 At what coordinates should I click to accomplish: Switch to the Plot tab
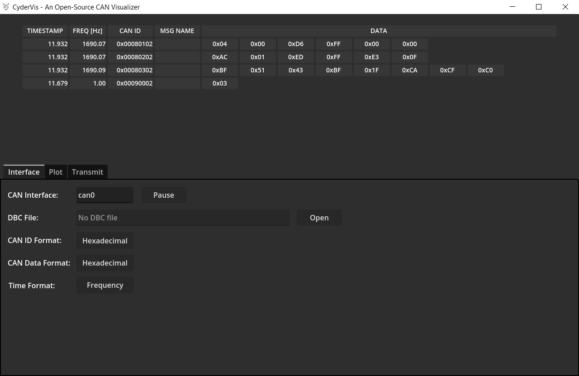(x=55, y=172)
